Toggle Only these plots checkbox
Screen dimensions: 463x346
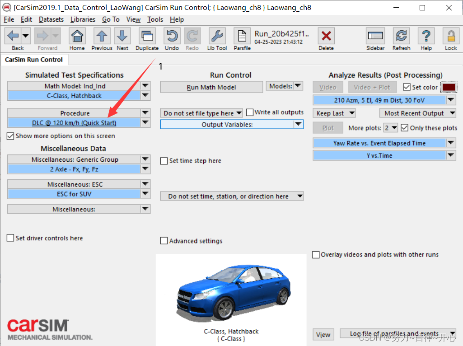(x=405, y=128)
